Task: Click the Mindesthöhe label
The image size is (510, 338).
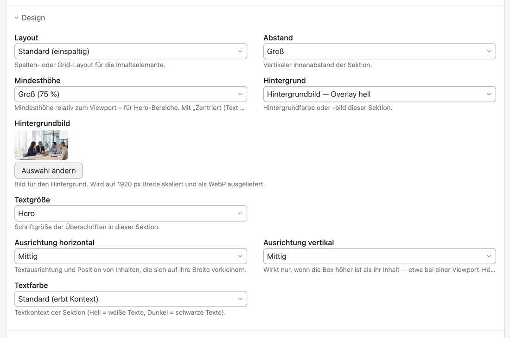Action: click(38, 81)
